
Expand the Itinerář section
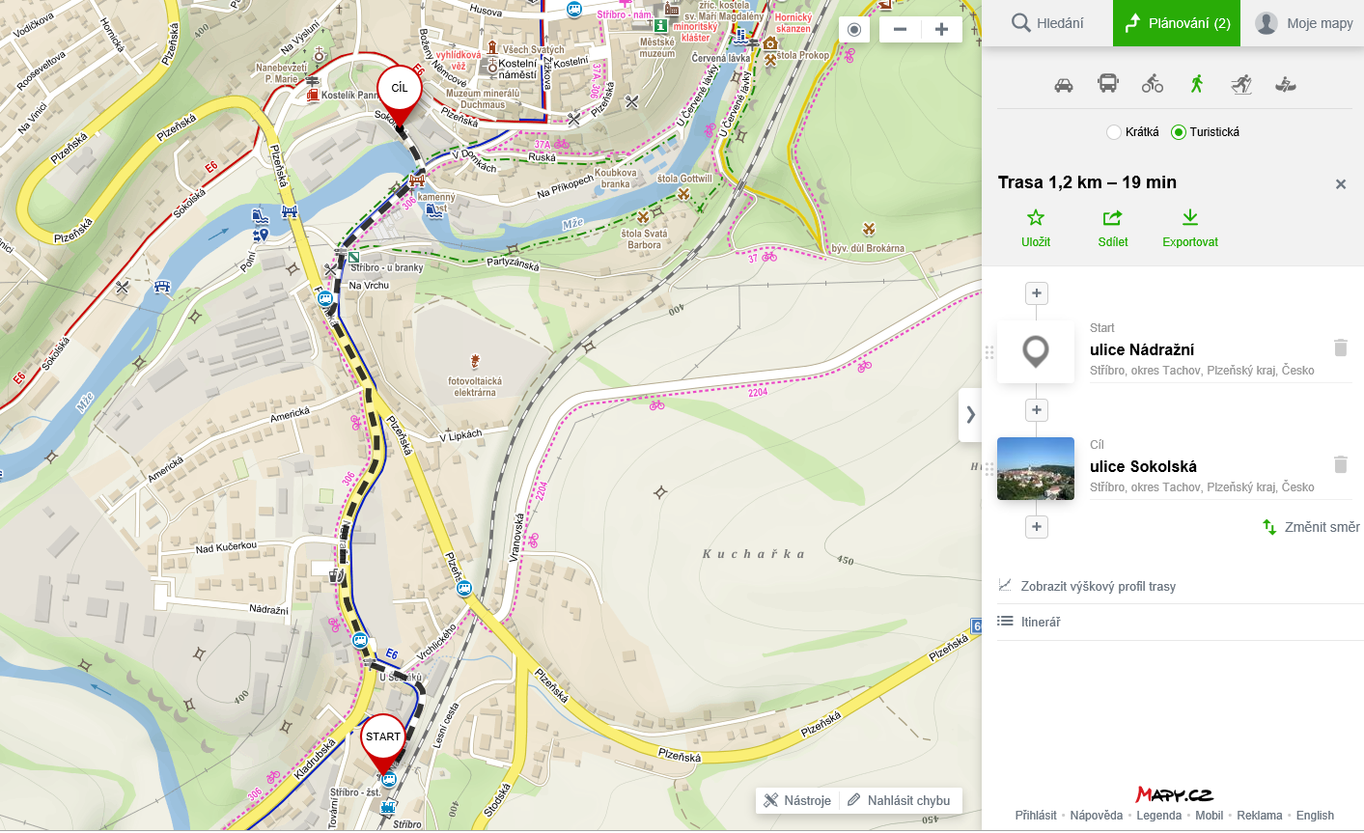[x=1041, y=622]
